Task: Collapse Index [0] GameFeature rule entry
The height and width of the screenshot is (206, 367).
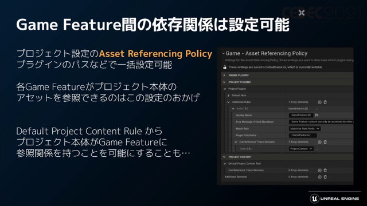Action: [x=233, y=109]
